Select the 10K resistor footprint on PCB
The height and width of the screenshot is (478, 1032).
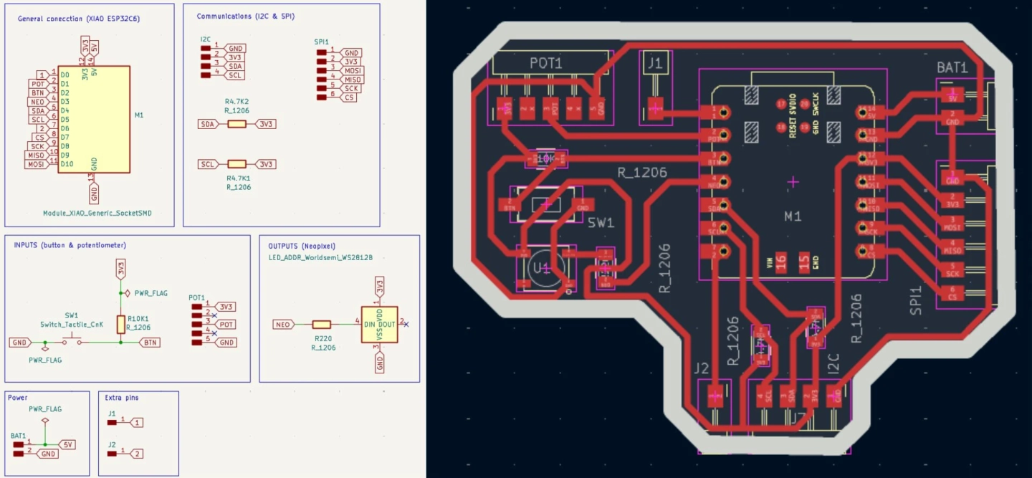(546, 158)
